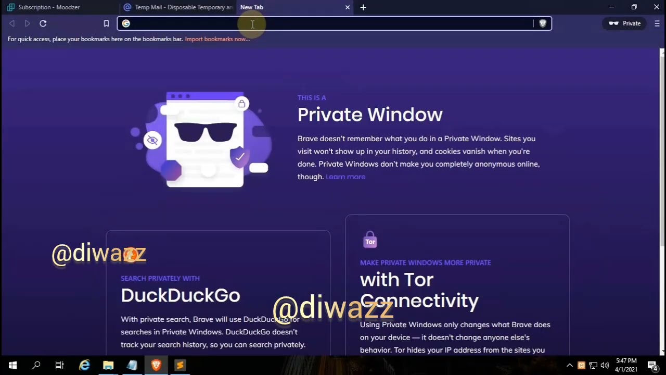Viewport: 666px width, 375px height.
Task: Open the Brave hamburger menu
Action: coord(657,23)
